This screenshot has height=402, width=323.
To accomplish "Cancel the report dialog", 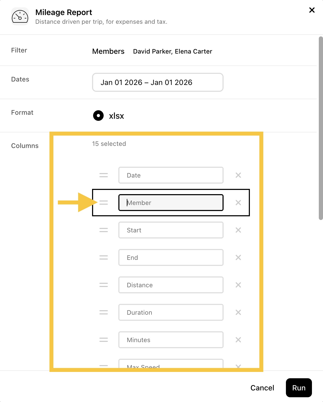I will 262,388.
